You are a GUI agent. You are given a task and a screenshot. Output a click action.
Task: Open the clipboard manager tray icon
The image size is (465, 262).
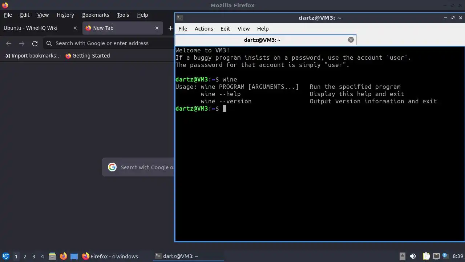[426, 256]
